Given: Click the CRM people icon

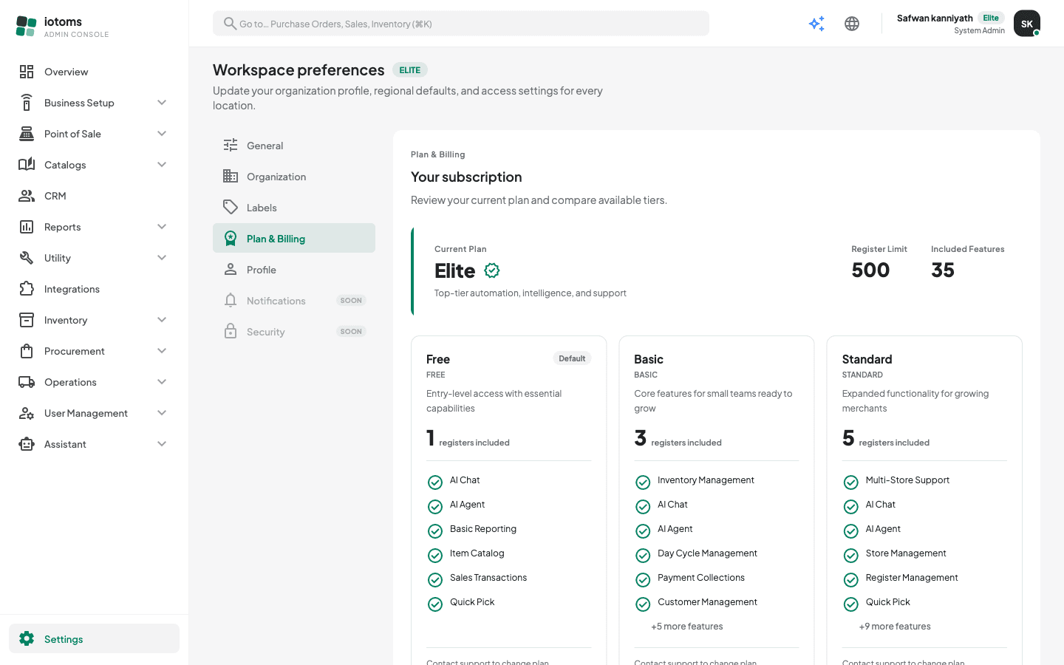Looking at the screenshot, I should pos(27,196).
